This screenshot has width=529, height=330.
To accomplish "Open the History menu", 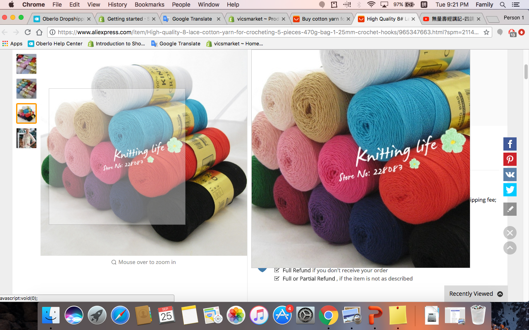I will click(117, 5).
